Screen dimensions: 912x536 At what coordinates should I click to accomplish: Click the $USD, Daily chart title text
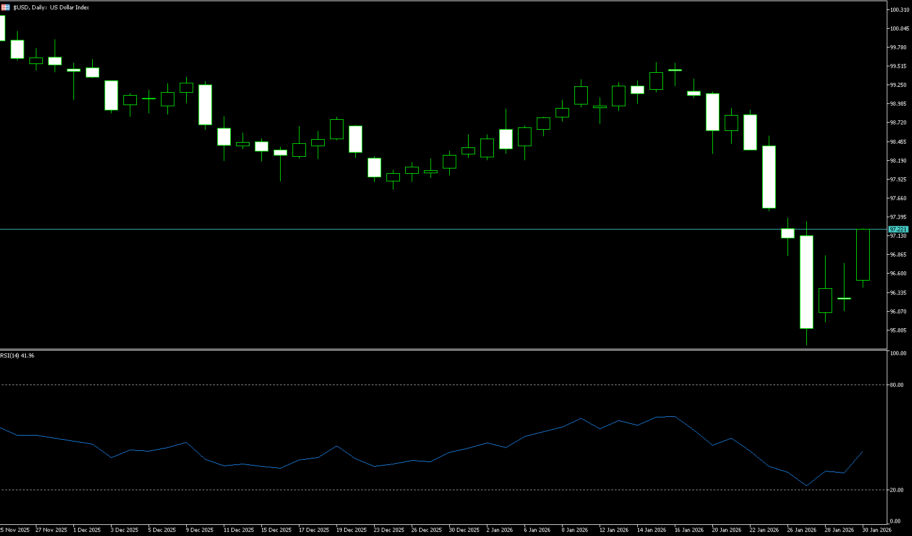51,8
